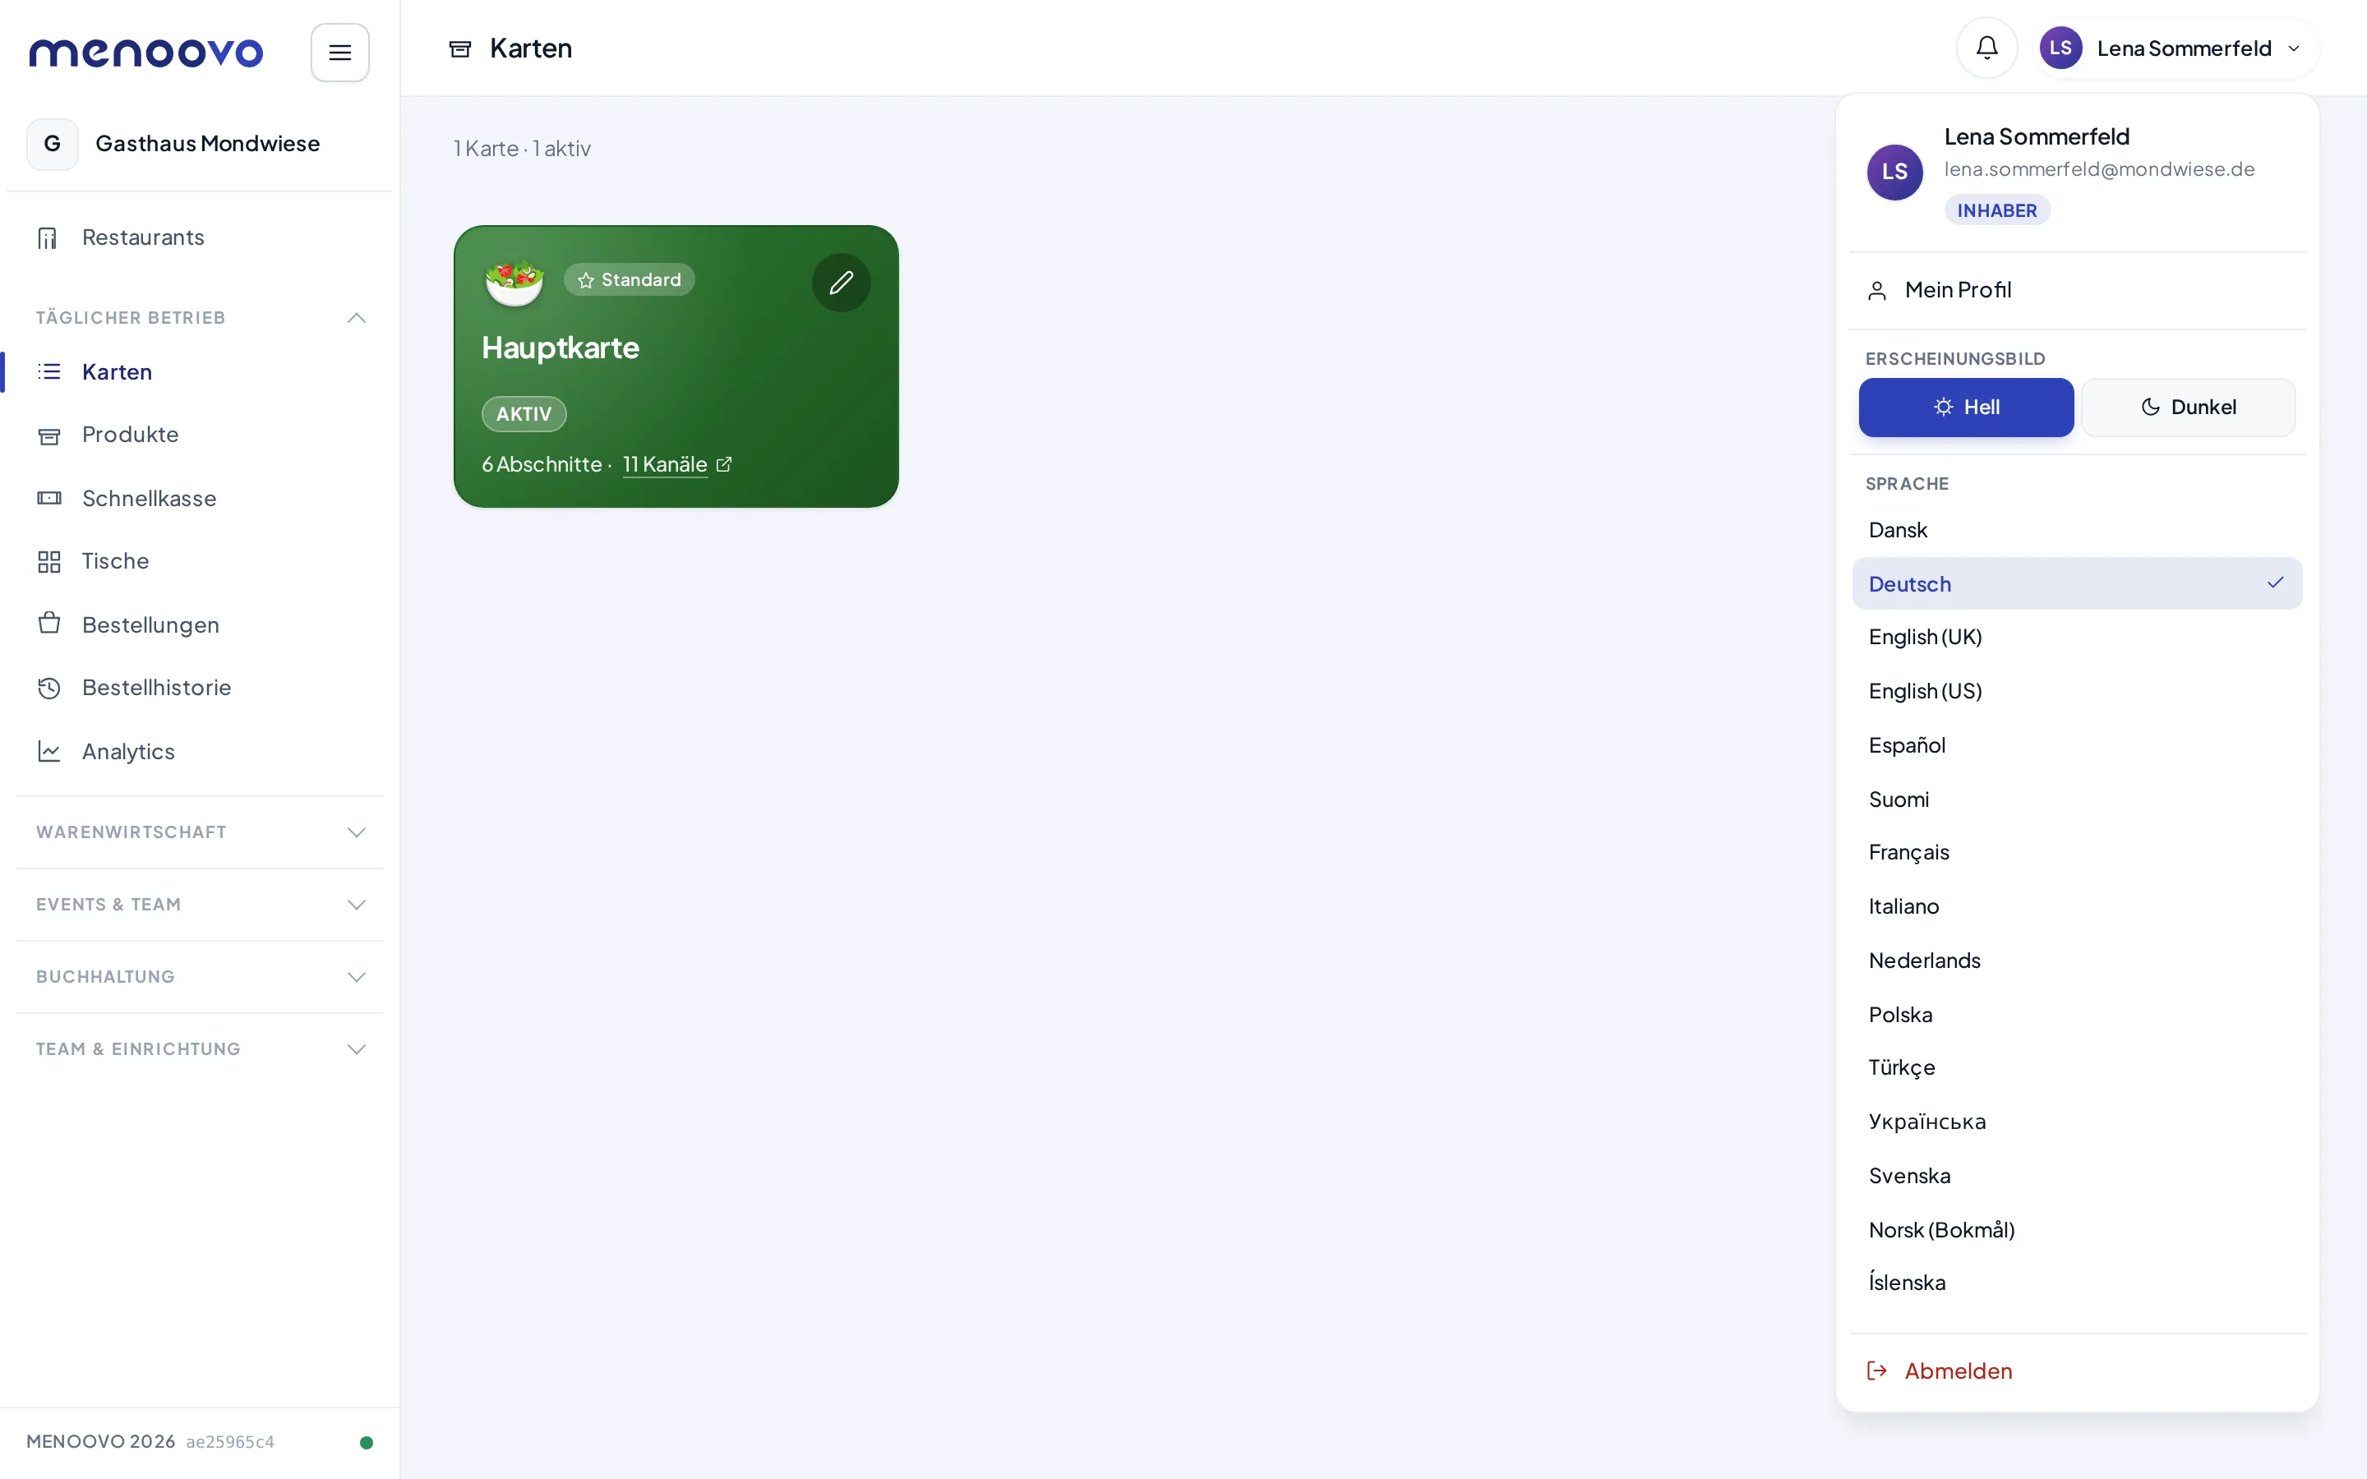Click the green Hauptkarte card
Image resolution: width=2367 pixels, height=1479 pixels.
point(676,366)
